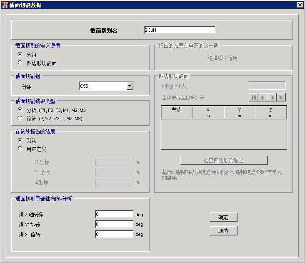Select 四边形切割面 radio option
305x263 pixels.
[x=20, y=63]
